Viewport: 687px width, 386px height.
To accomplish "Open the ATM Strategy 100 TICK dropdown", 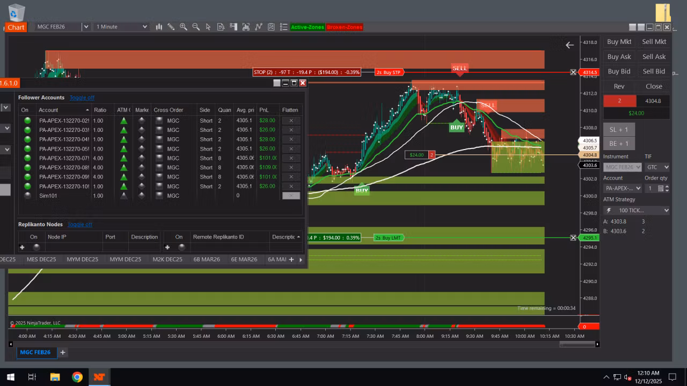I will (x=637, y=210).
